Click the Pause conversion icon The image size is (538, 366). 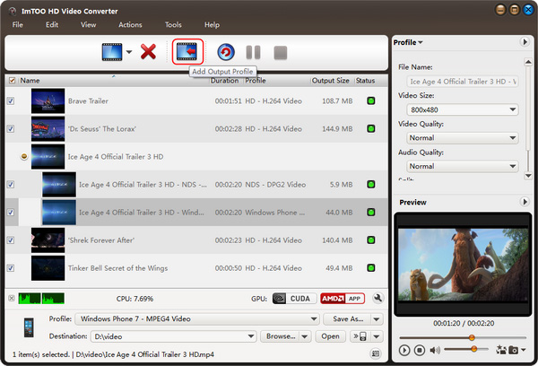pos(253,53)
